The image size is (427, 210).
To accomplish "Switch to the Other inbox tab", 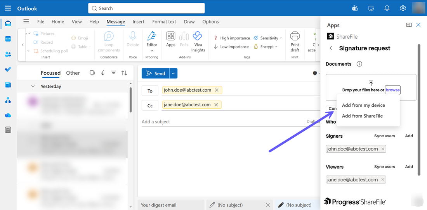I will (73, 73).
